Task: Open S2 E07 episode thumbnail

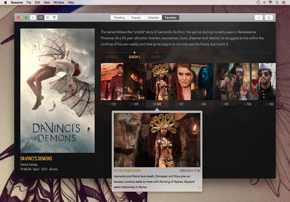Action: 179,82
